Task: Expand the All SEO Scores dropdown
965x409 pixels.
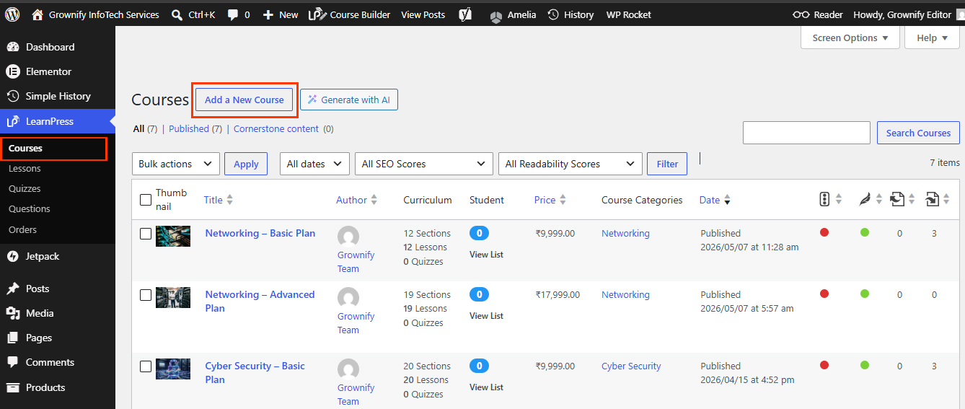Action: click(x=424, y=164)
